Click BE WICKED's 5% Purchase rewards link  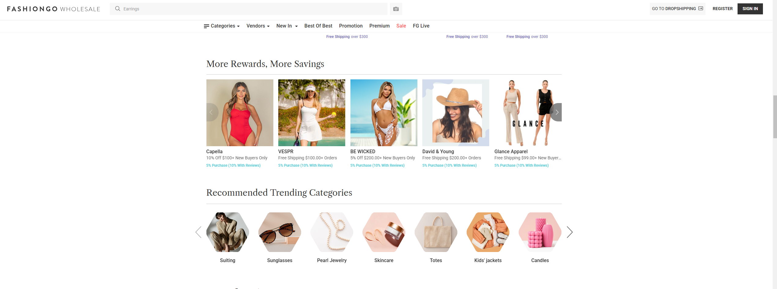click(377, 165)
